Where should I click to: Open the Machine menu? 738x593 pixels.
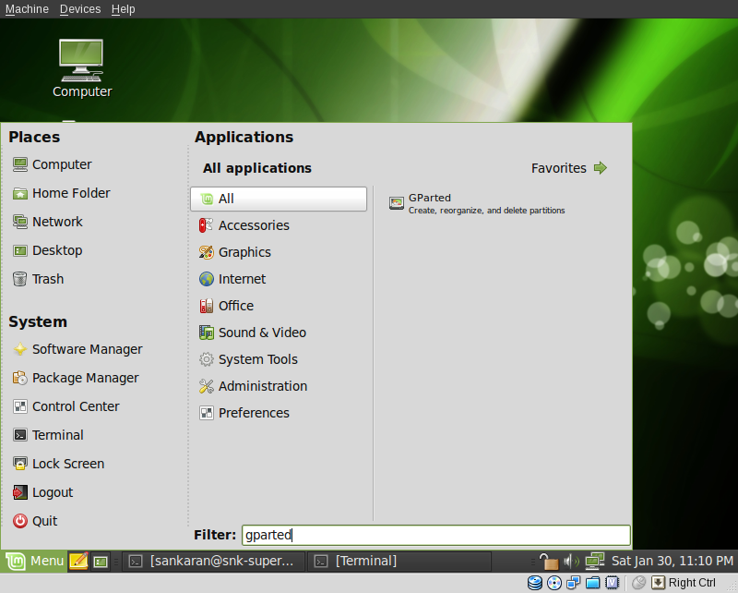click(x=27, y=8)
